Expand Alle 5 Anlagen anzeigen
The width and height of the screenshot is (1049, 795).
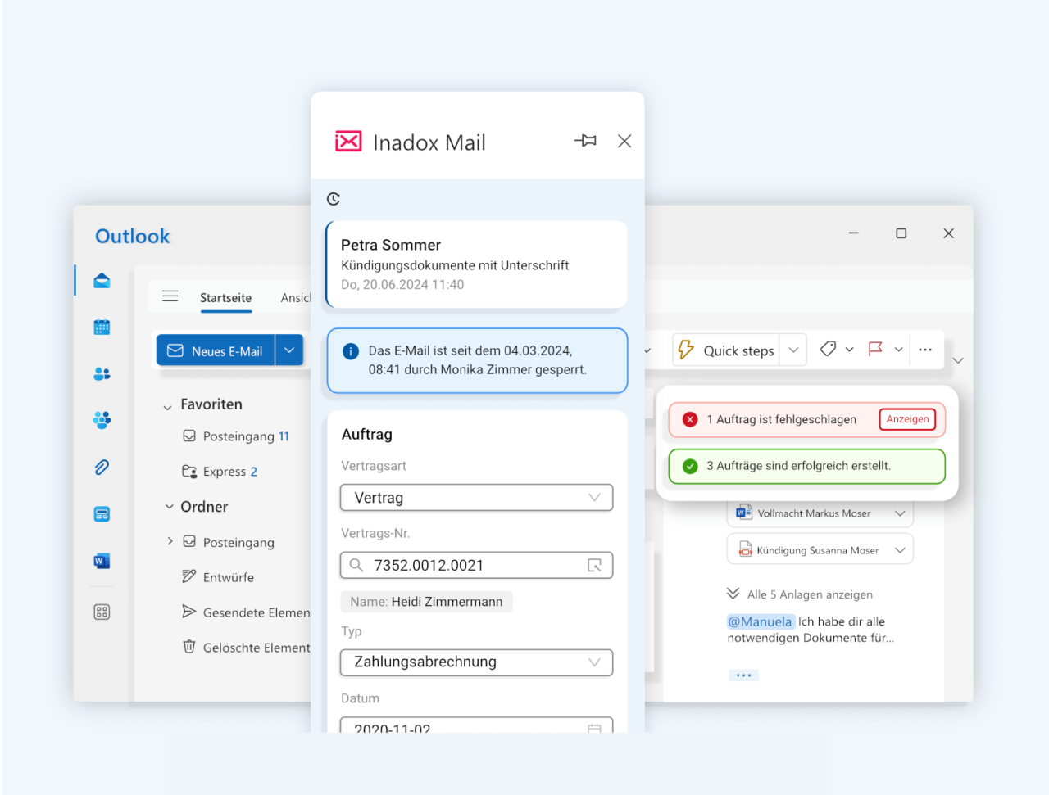800,594
